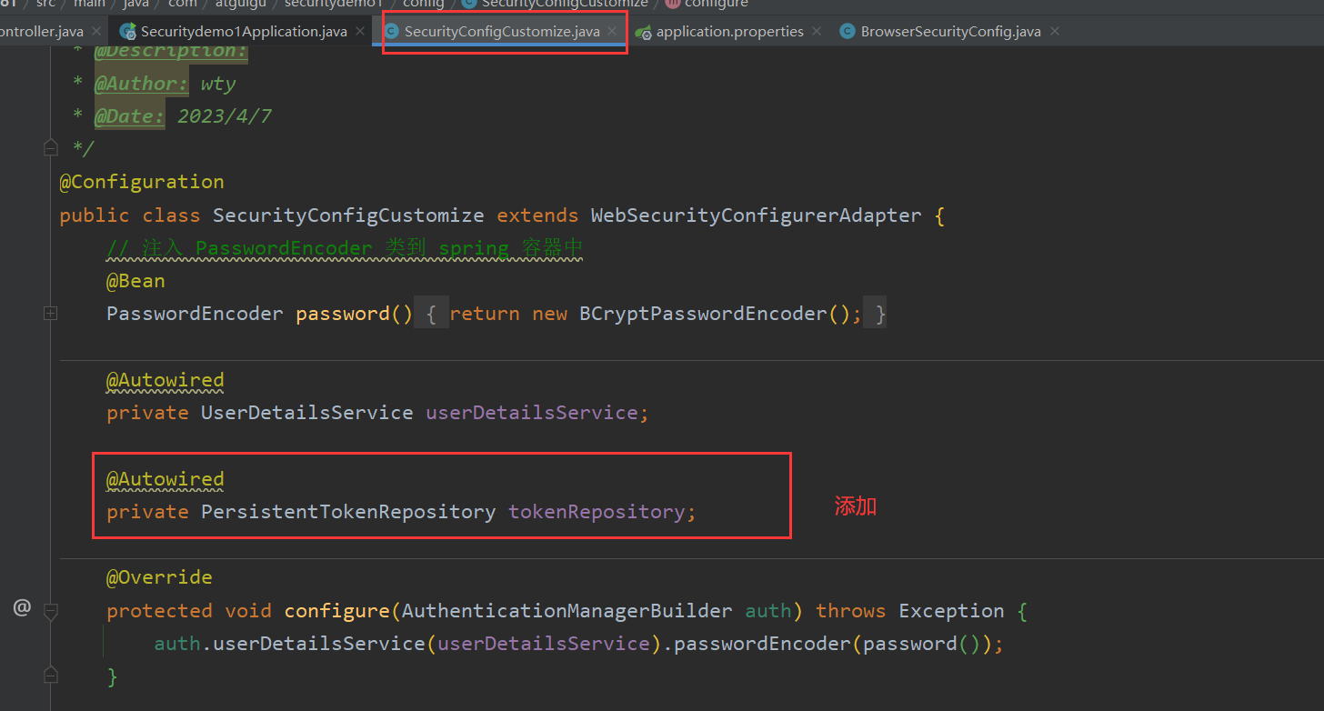Click the configure method name
This screenshot has width=1324, height=711.
click(336, 611)
